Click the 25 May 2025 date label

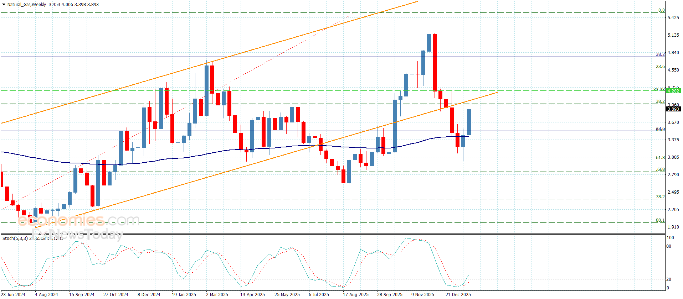coord(287,295)
